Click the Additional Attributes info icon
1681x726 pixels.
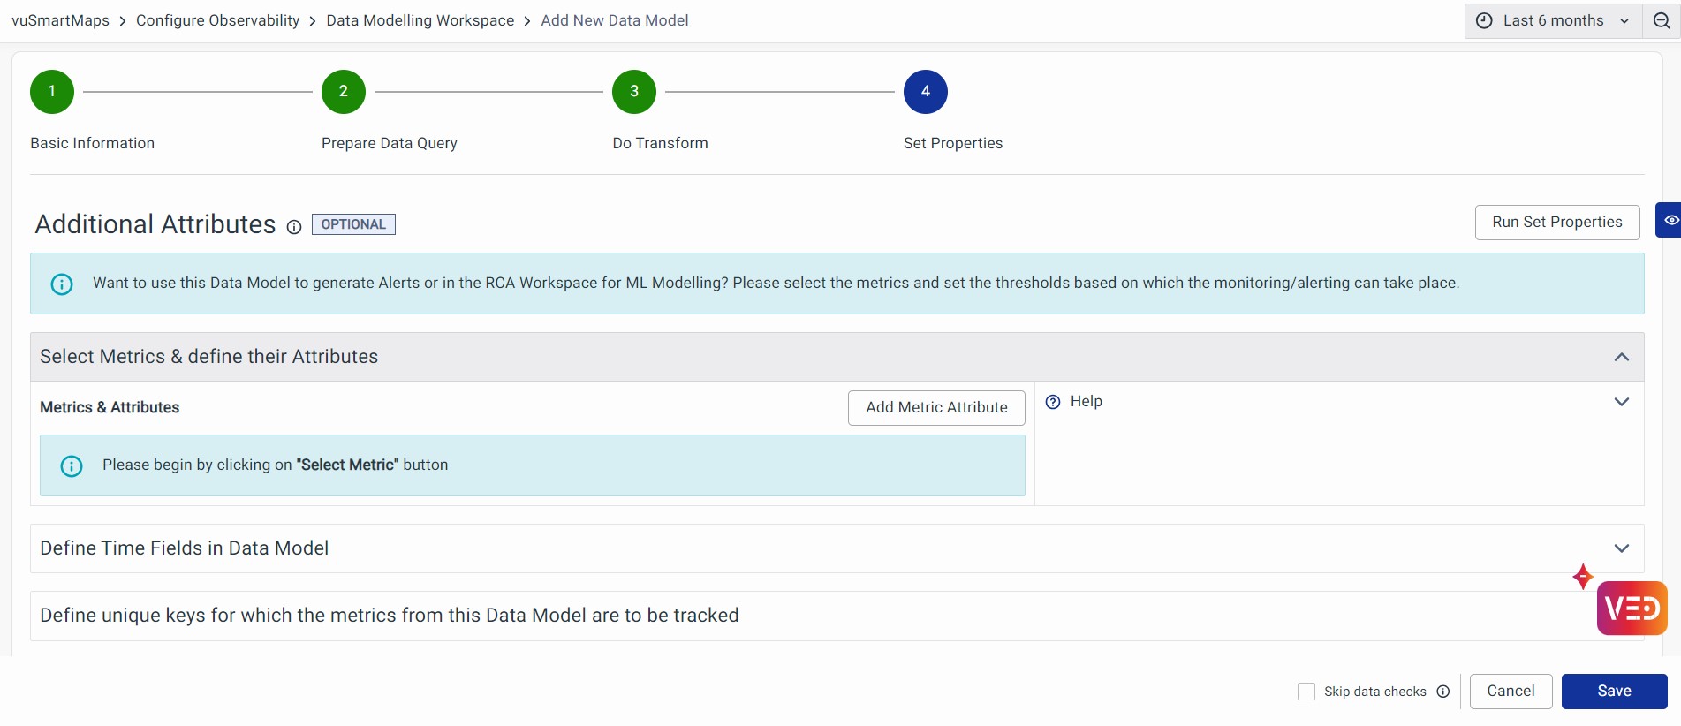tap(294, 227)
